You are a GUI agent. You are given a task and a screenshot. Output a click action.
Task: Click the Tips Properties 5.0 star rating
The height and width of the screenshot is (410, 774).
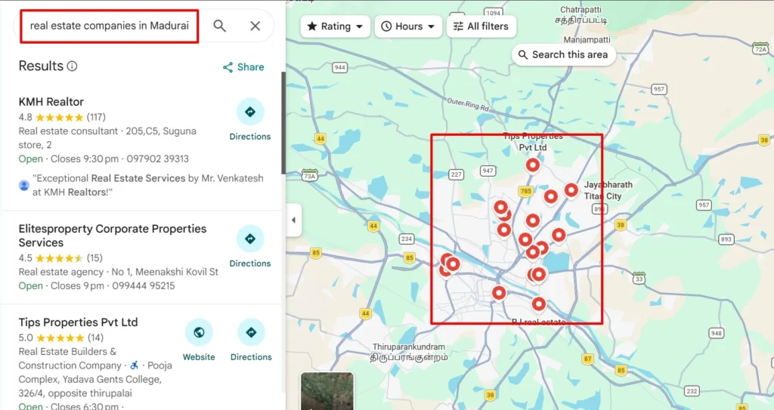tap(61, 338)
